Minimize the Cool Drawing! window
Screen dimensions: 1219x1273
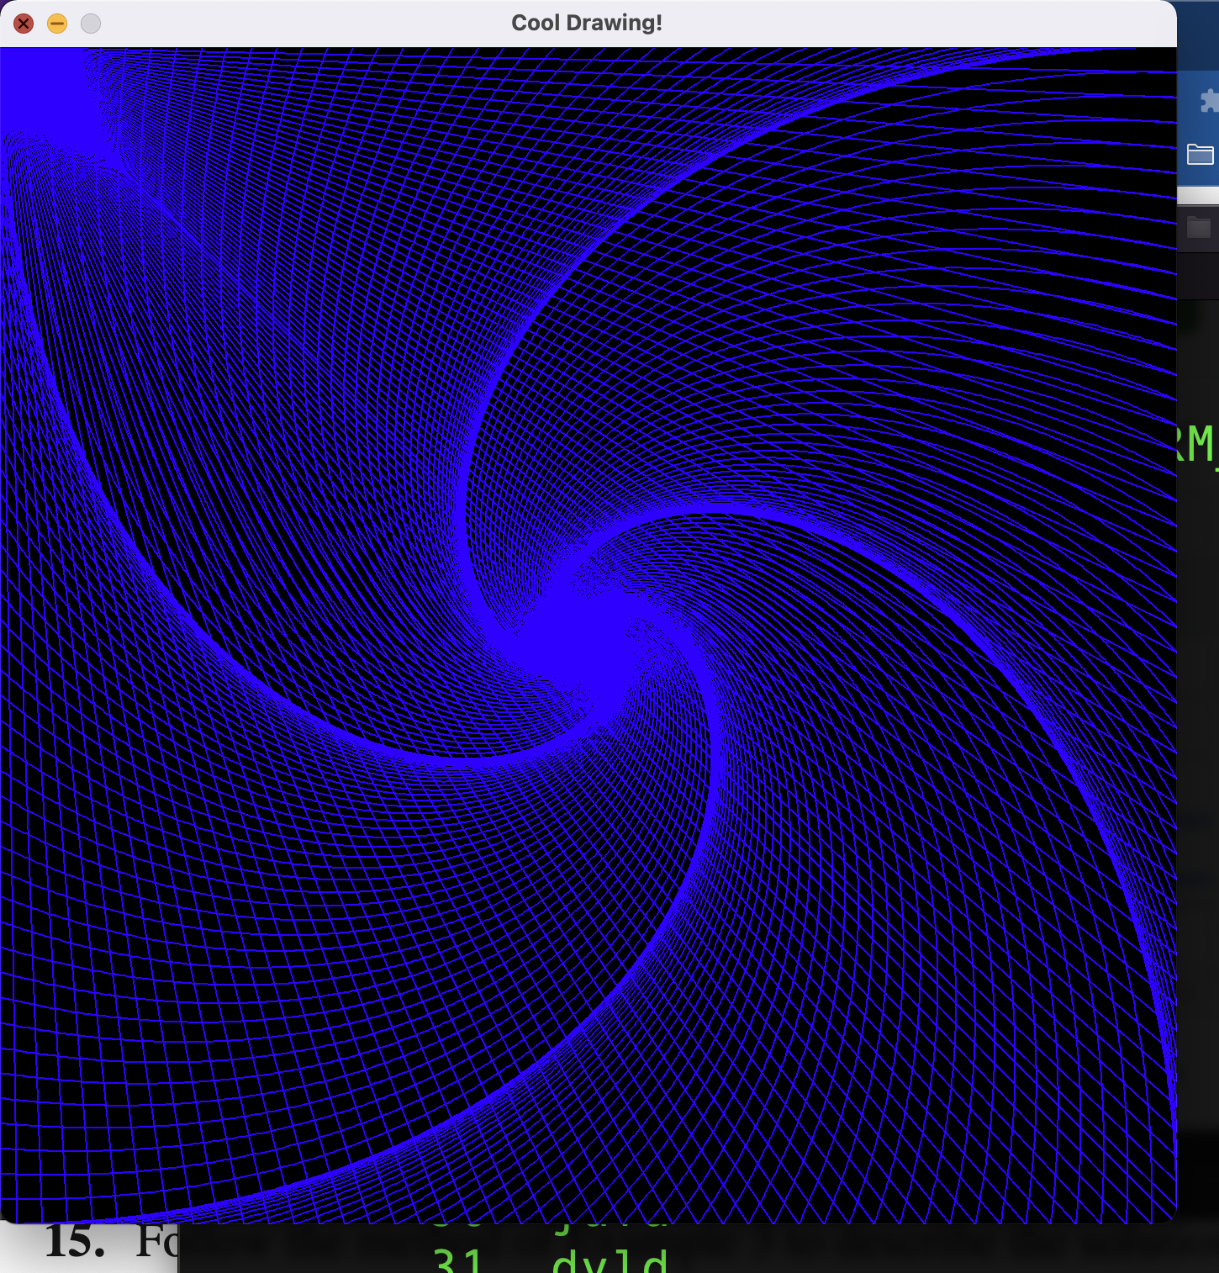pos(57,24)
